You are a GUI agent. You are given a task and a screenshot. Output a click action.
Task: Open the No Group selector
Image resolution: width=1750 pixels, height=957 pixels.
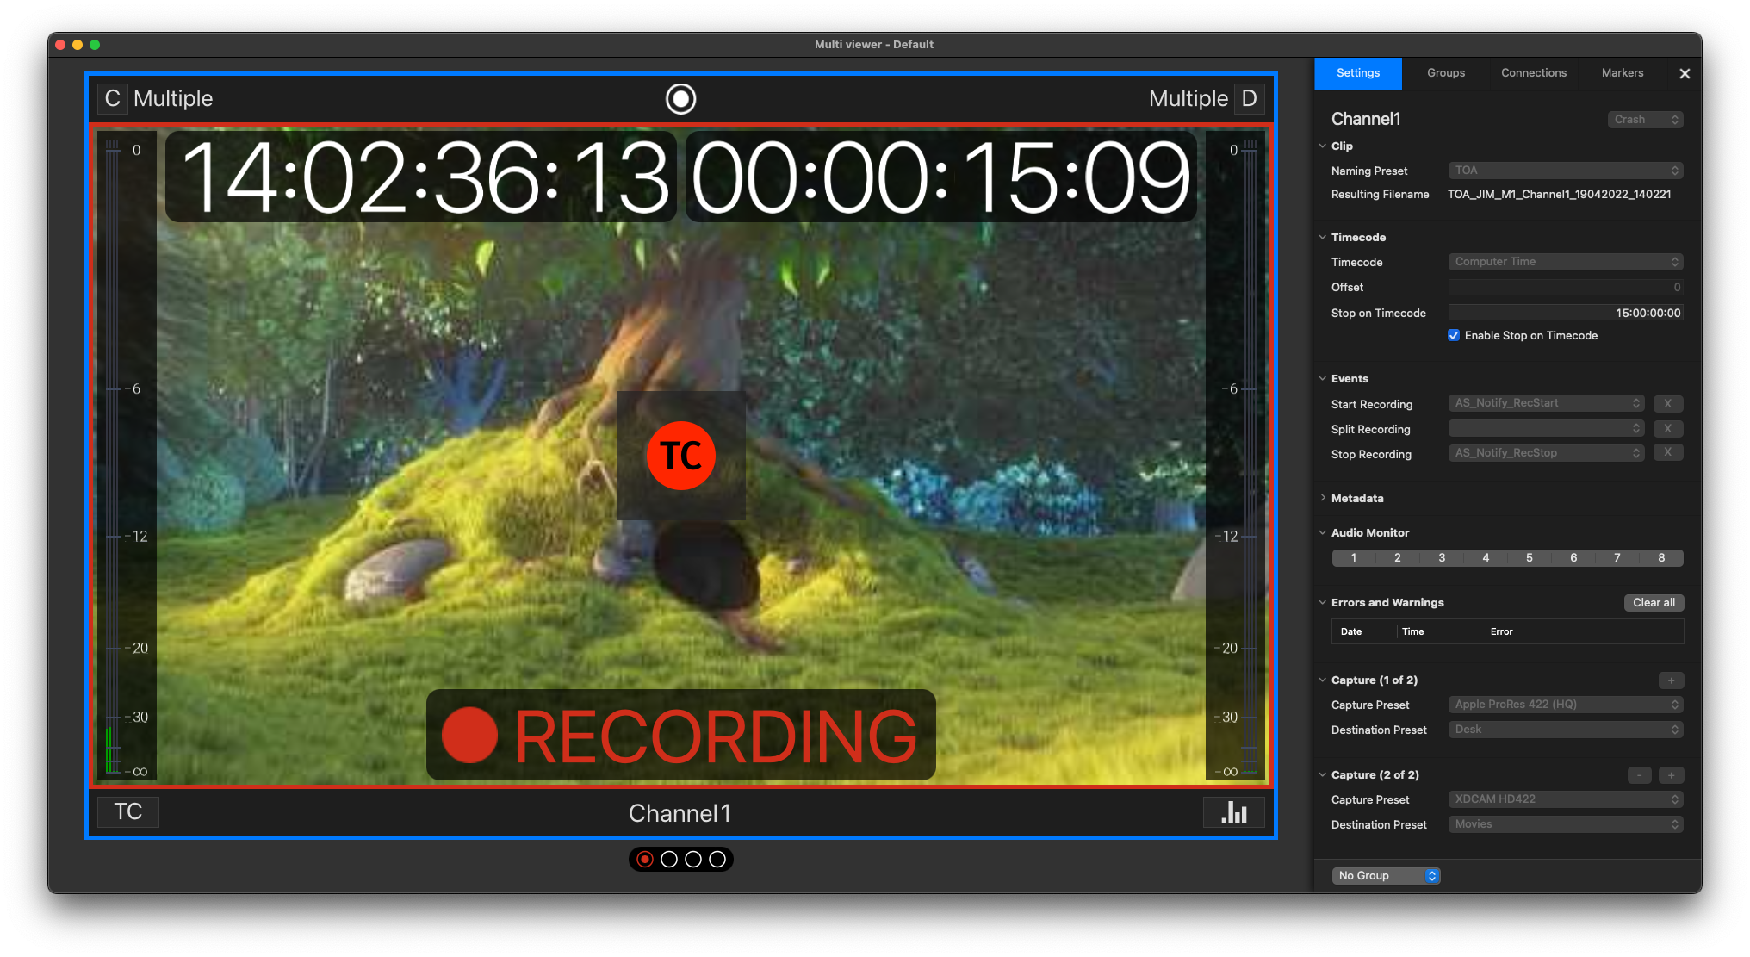point(1386,876)
